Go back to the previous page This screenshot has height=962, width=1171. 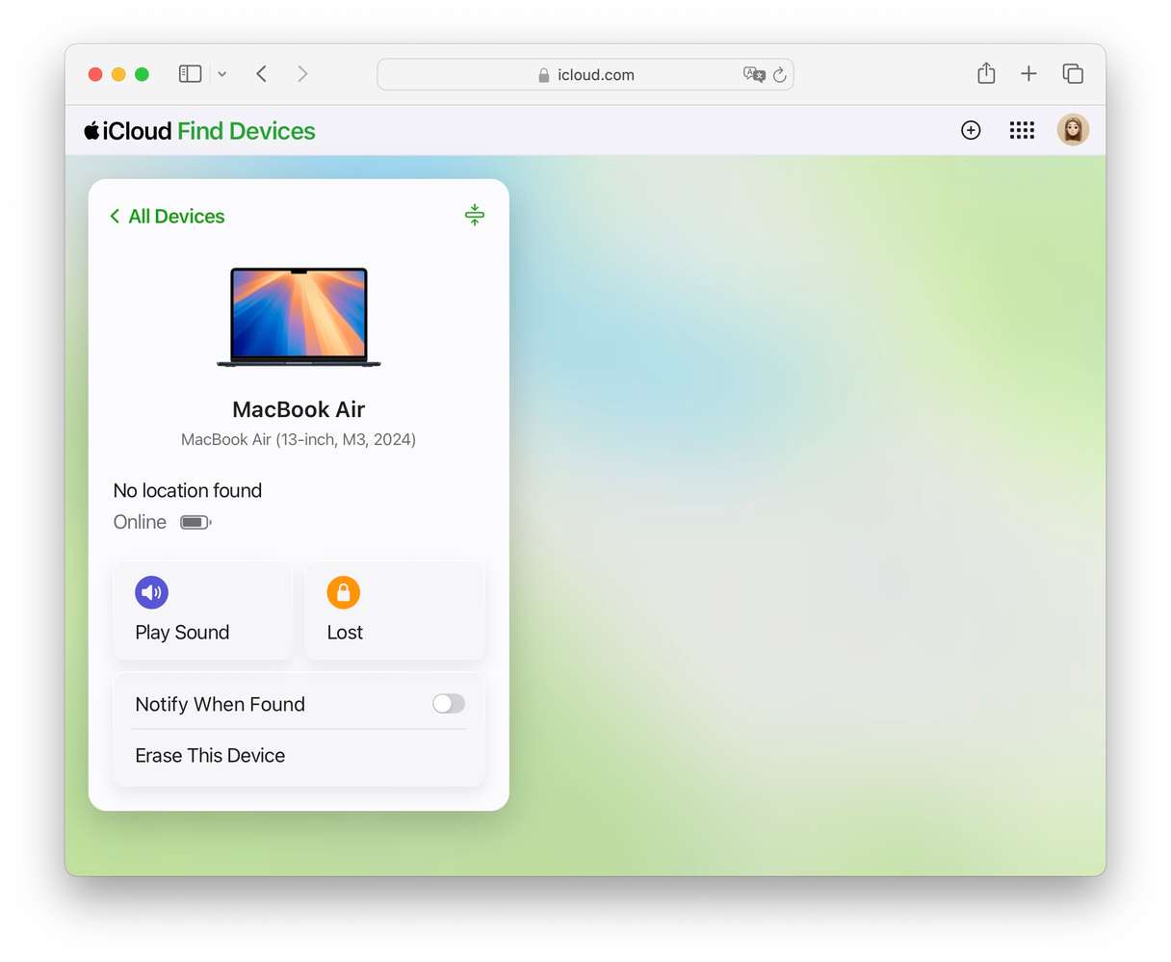click(261, 74)
